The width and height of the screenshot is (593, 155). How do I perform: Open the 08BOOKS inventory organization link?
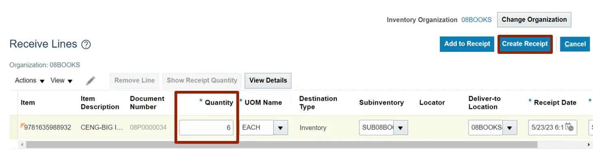(476, 19)
